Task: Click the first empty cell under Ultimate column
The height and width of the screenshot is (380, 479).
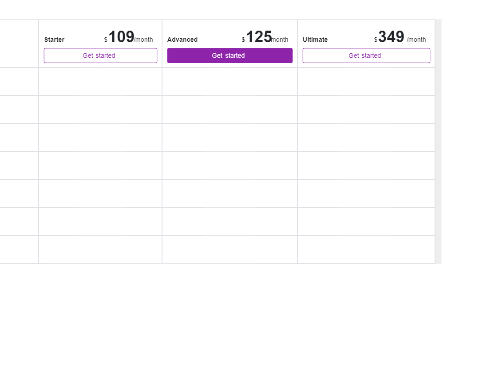Action: (x=366, y=82)
